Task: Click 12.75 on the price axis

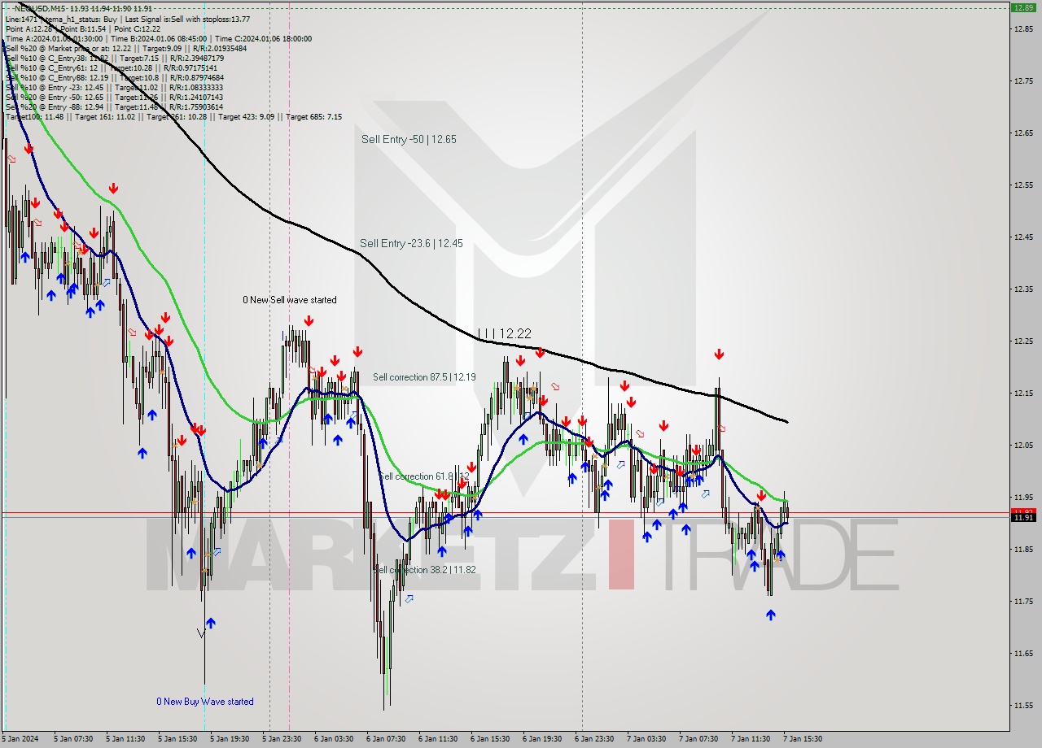Action: tap(1023, 81)
